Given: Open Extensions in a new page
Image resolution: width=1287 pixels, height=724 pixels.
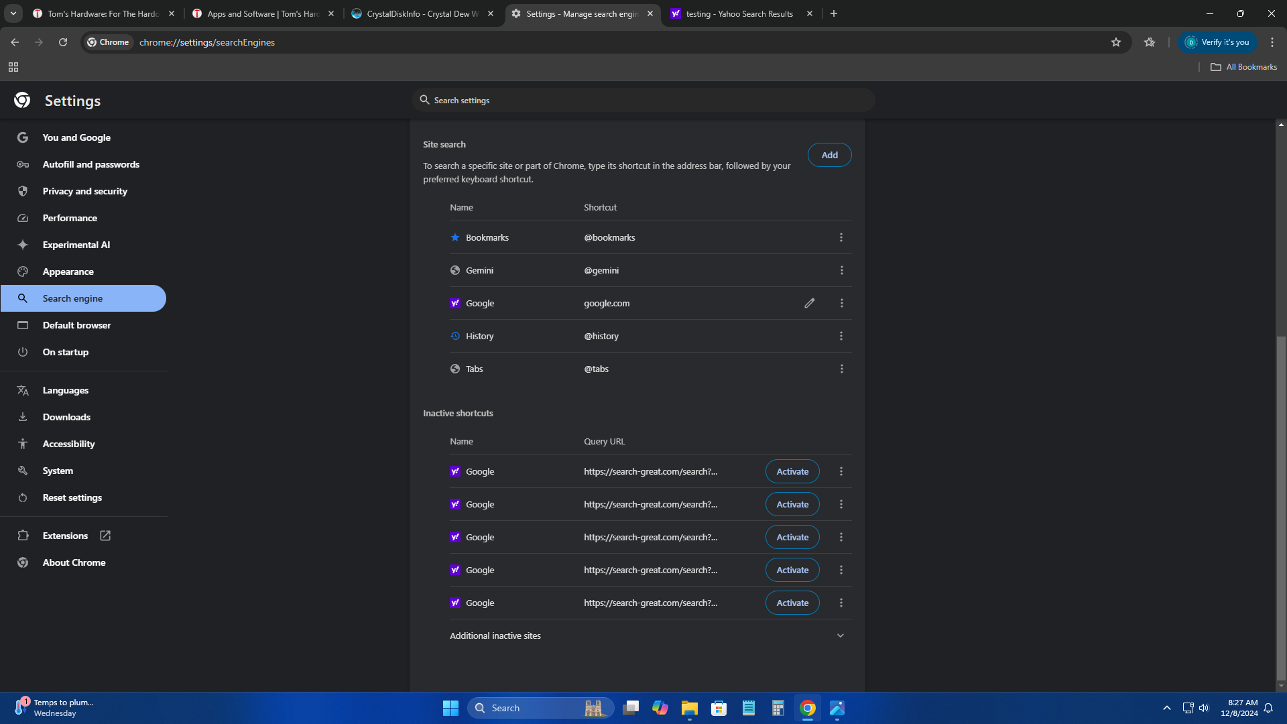Looking at the screenshot, I should point(83,536).
